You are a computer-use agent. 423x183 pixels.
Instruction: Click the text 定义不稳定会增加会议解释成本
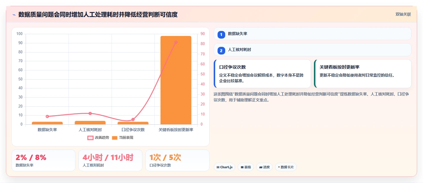coord(246,75)
